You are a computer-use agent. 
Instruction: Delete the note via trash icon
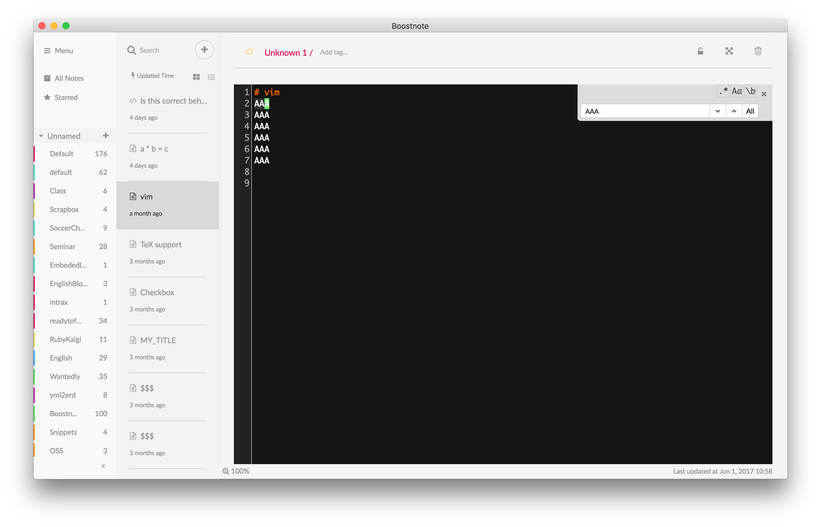point(758,51)
